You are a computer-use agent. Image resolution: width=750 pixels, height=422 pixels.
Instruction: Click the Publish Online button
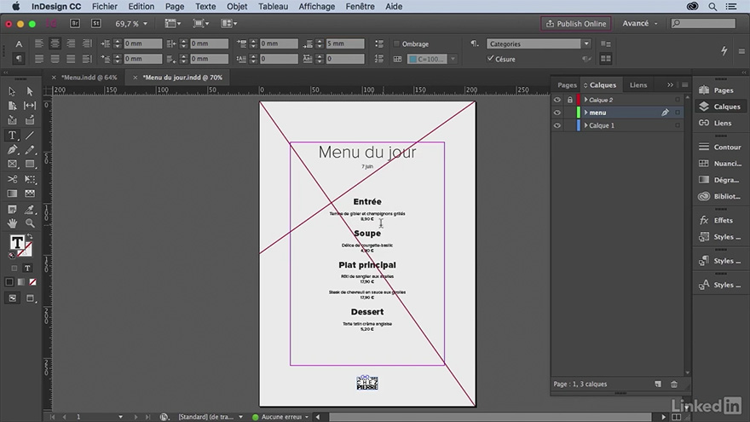pos(576,24)
